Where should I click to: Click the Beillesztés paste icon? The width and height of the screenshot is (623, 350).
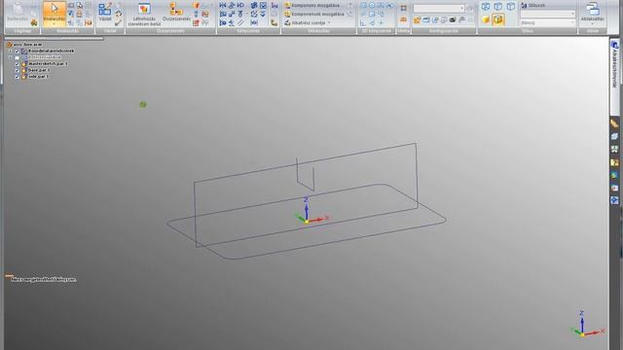coord(18,12)
